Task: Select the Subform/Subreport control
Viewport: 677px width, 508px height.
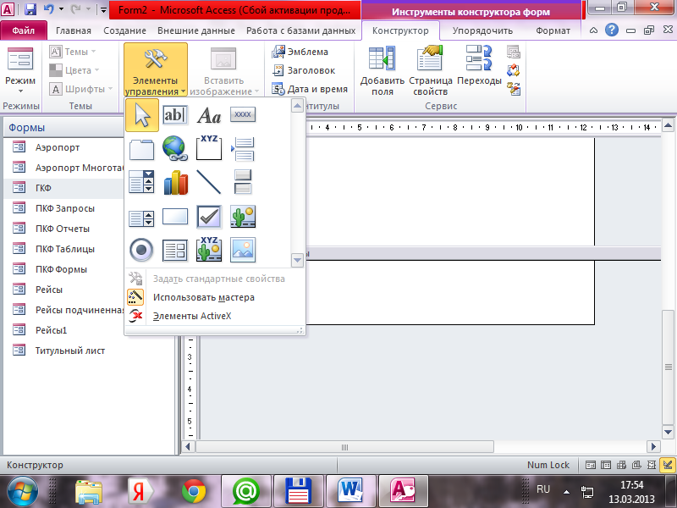Action: [x=175, y=251]
